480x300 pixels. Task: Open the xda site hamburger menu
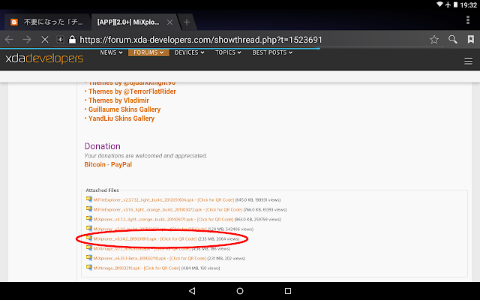click(468, 61)
